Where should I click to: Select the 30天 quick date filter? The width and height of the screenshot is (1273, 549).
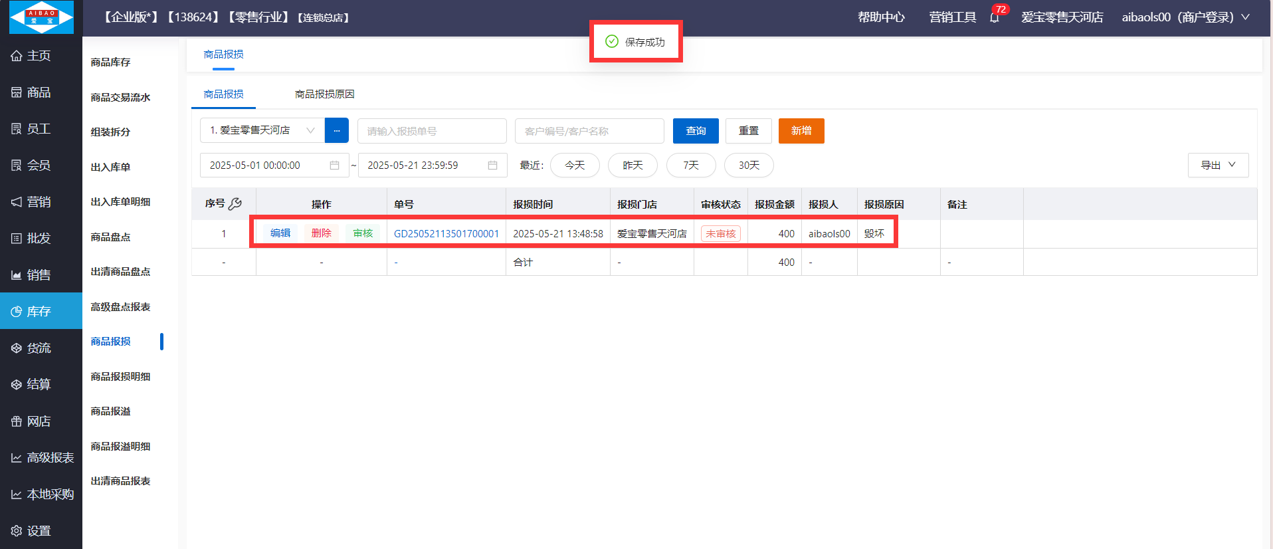tap(749, 165)
